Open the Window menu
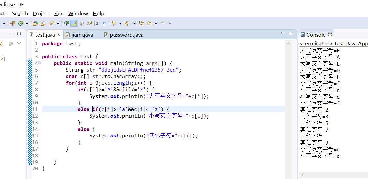 [78, 14]
